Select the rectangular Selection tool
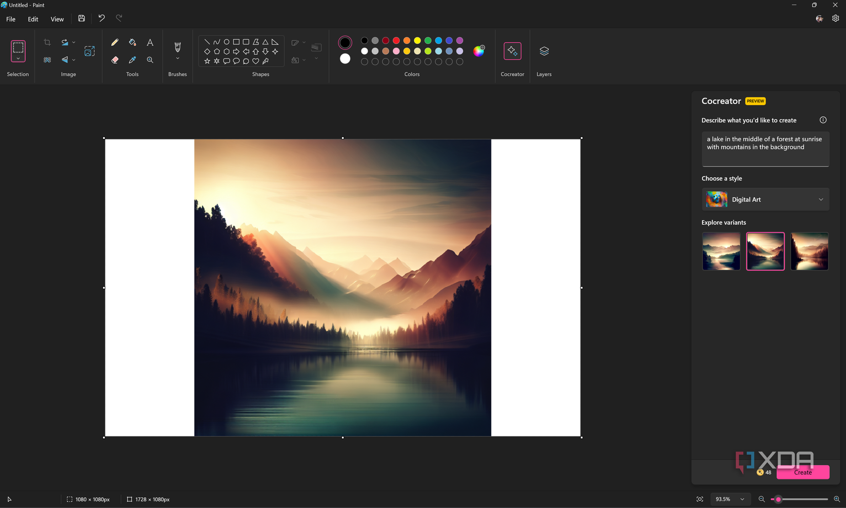Image resolution: width=846 pixels, height=508 pixels. 18,48
